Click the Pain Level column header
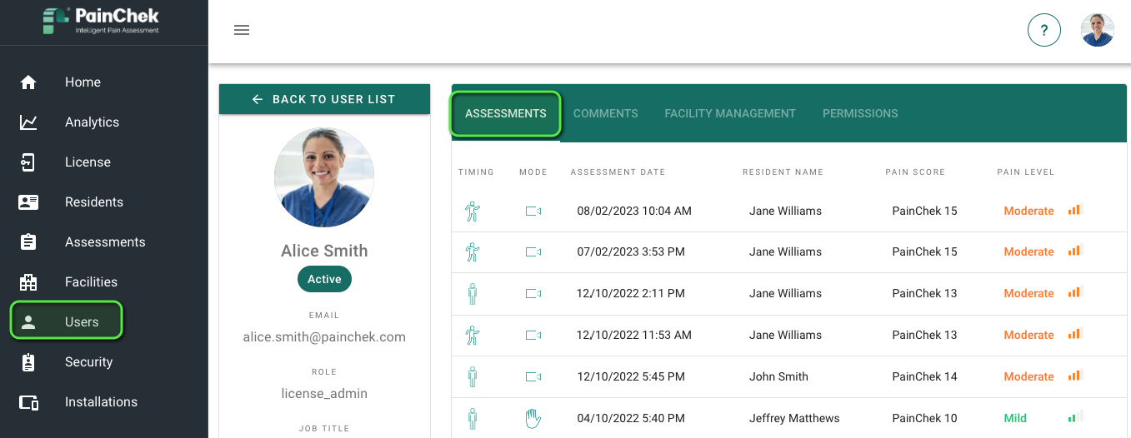The height and width of the screenshot is (438, 1131). pyautogui.click(x=1026, y=172)
